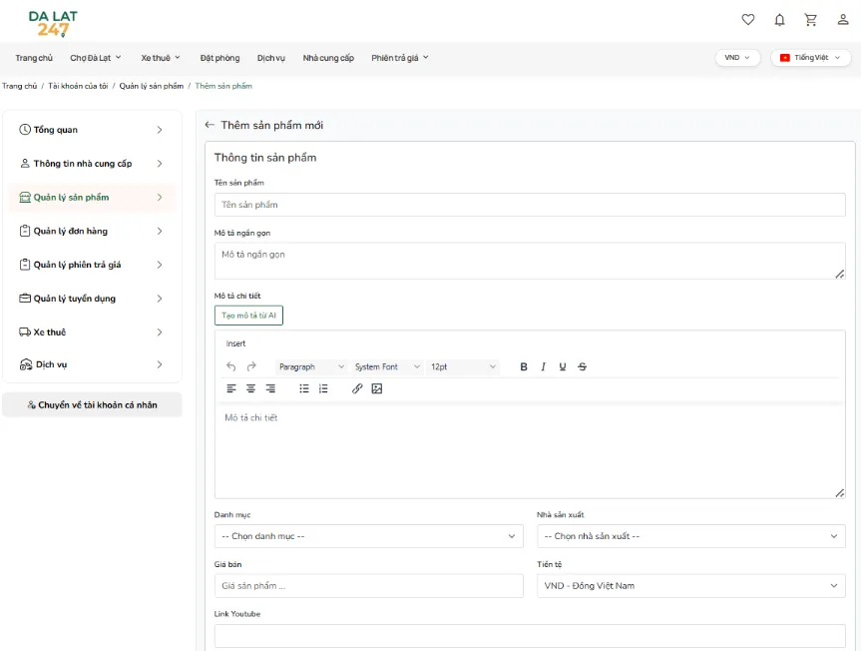Toggle italic formatting in editor

(x=543, y=366)
